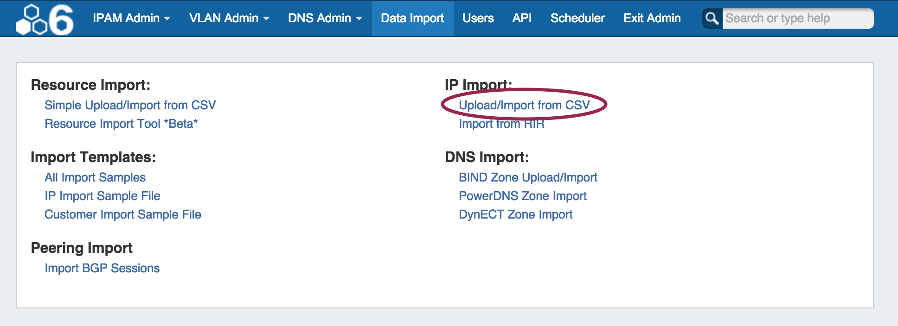
Task: Click the 6connect hexagon logo
Action: click(45, 19)
